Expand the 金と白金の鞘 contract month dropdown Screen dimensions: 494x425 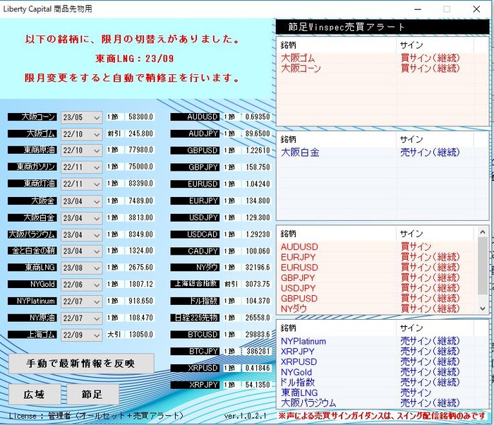[81, 251]
